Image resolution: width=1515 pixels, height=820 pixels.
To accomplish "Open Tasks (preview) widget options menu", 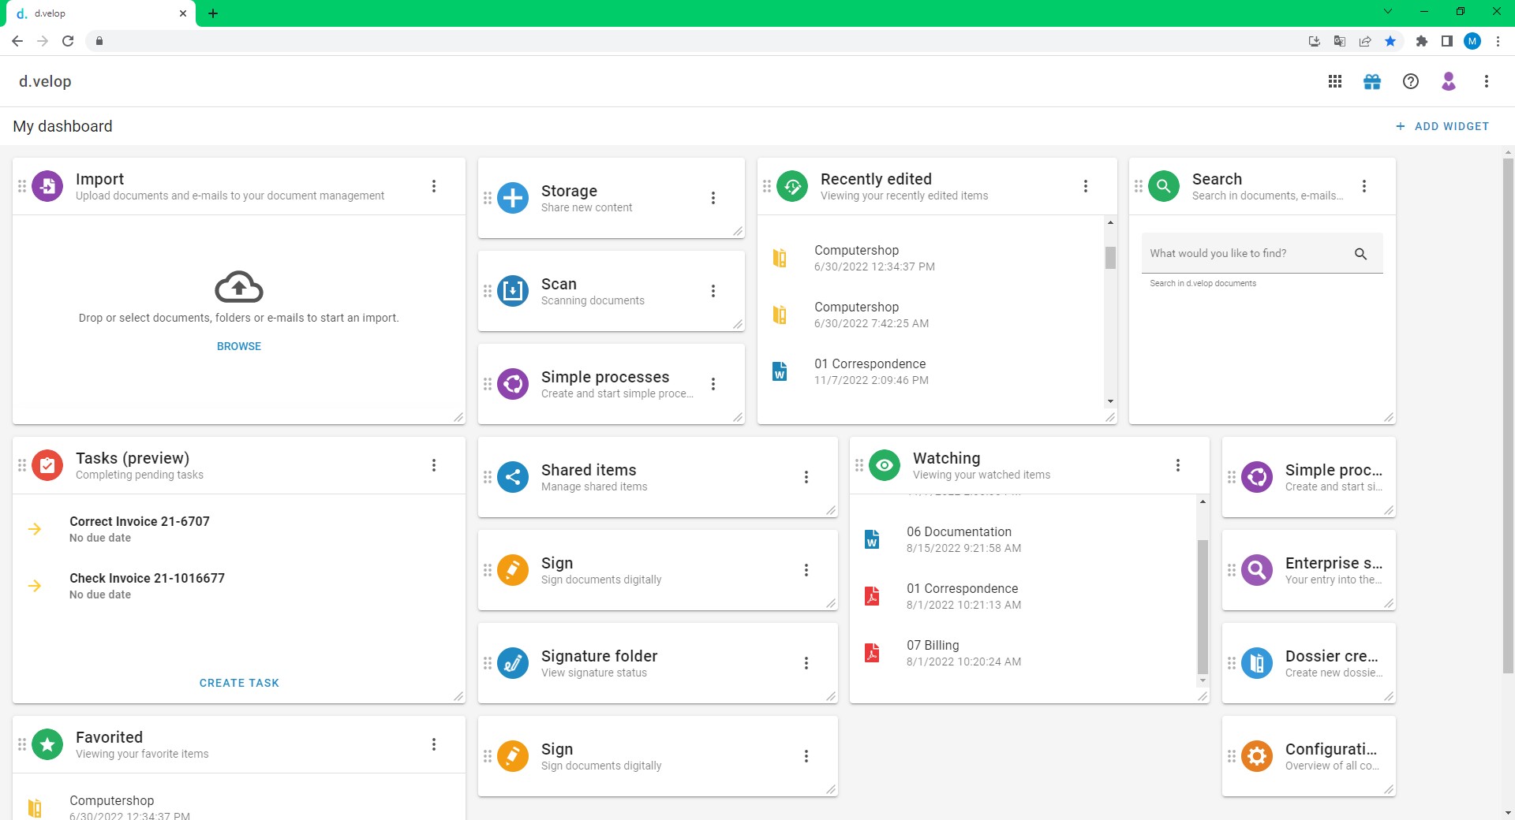I will pyautogui.click(x=434, y=465).
